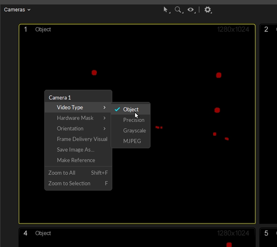Toggle the eye visibility icon in toolbar
This screenshot has width=277, height=247.
click(x=190, y=10)
